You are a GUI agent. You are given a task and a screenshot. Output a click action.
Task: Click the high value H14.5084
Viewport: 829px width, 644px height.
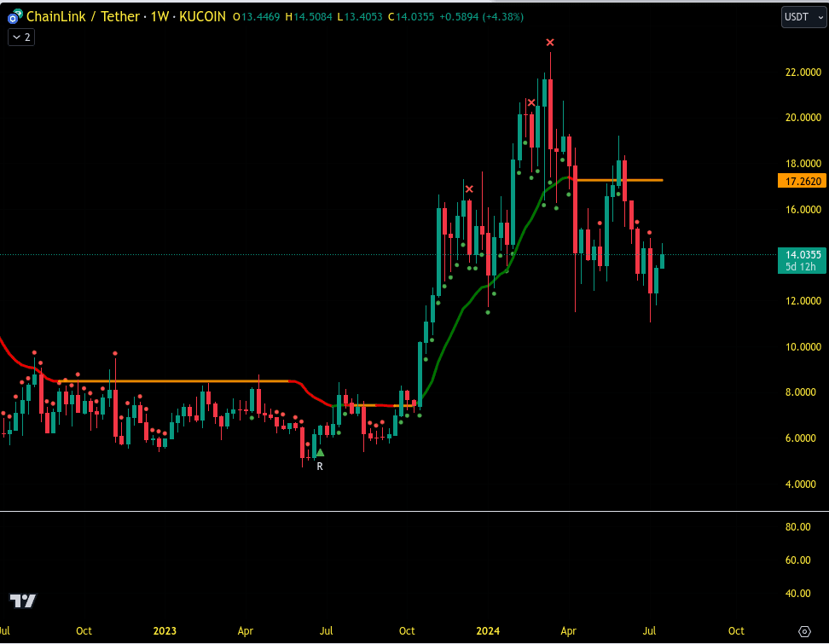(309, 17)
